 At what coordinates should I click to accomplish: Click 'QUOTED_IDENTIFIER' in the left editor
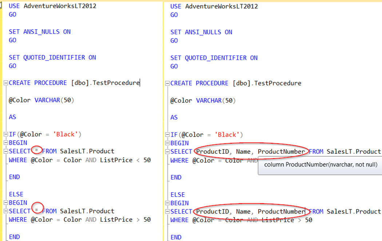coord(54,57)
